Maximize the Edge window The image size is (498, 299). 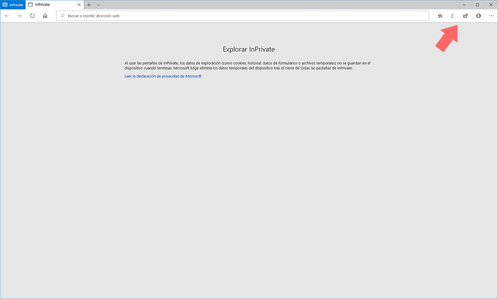pos(478,5)
